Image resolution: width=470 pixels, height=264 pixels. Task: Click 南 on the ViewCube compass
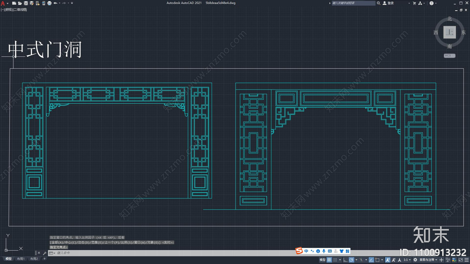[450, 46]
